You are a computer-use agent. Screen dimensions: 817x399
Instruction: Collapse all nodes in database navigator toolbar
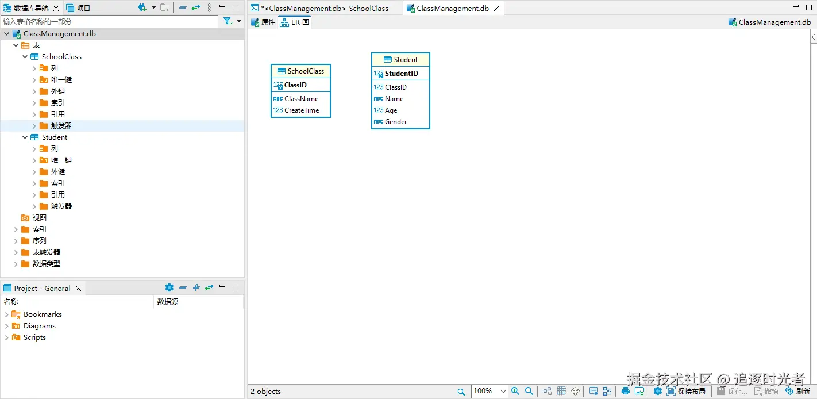(183, 7)
